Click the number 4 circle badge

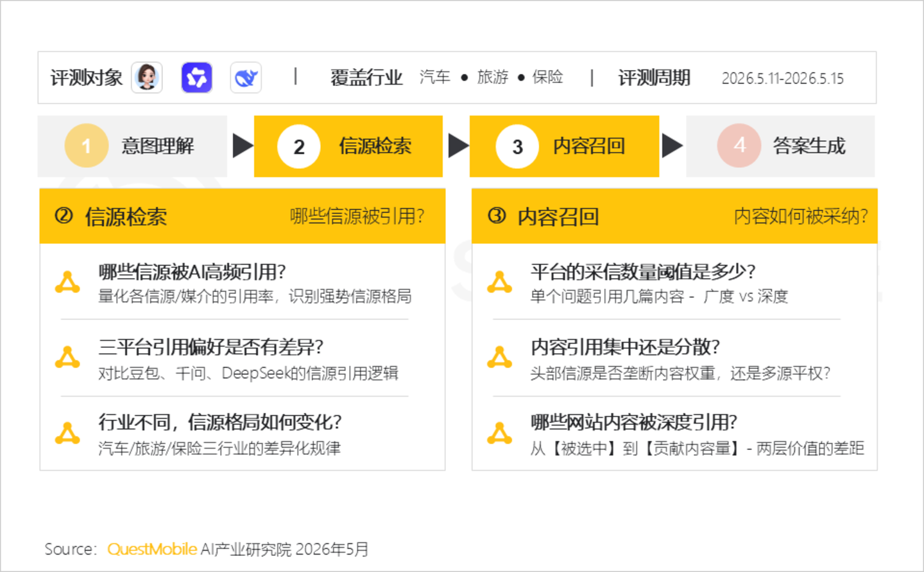click(x=739, y=146)
